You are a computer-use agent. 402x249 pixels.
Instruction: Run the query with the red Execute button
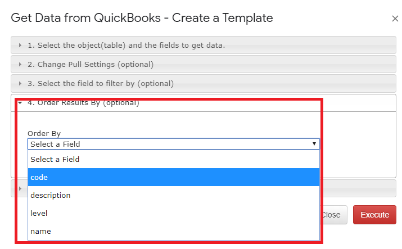point(374,215)
